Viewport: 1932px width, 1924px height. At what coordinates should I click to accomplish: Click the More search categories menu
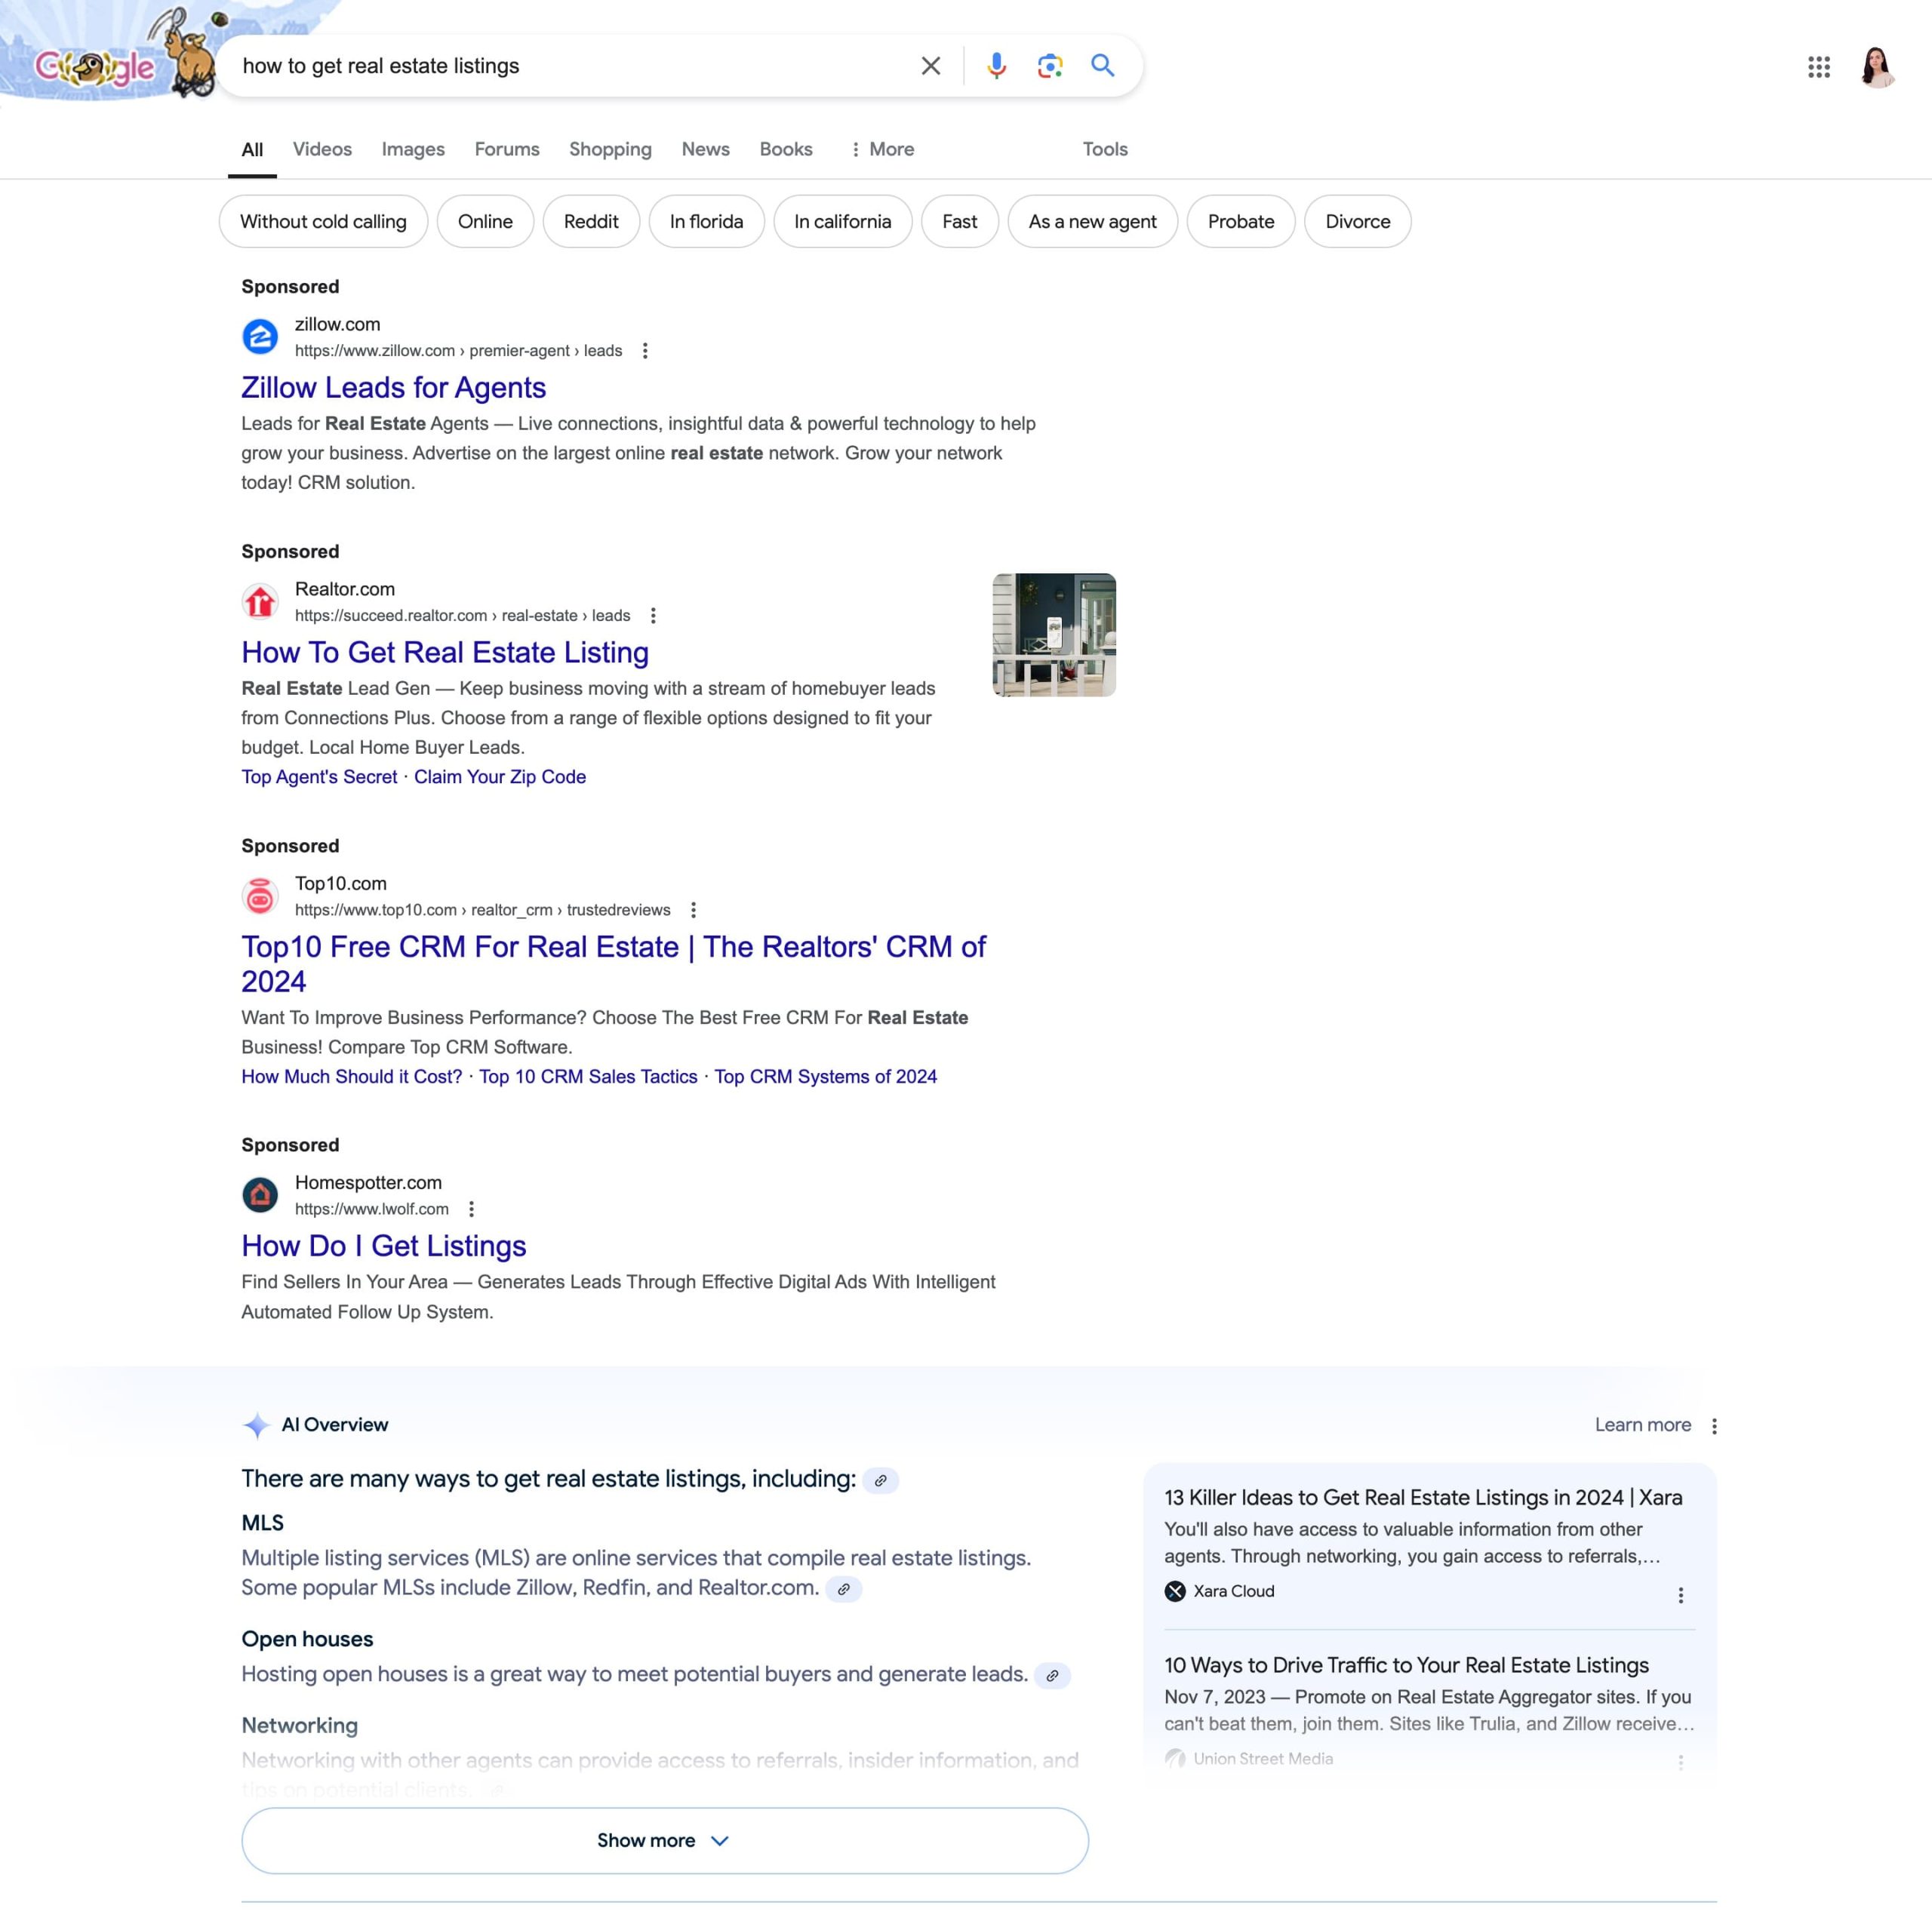pos(881,148)
